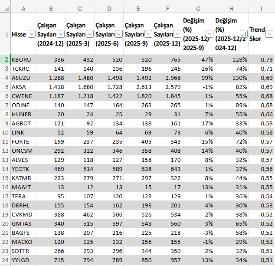Click ASUZU's 130% change cell
This screenshot has width=275, height=266.
click(231, 78)
